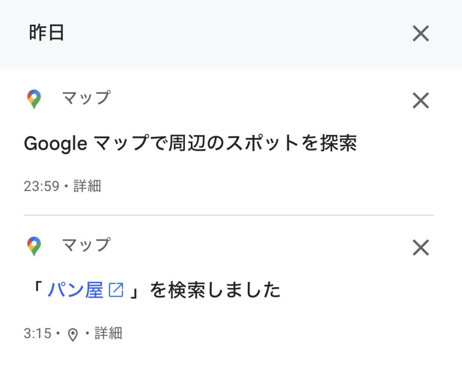
Task: Open the パン屋 search link
Action: point(76,290)
